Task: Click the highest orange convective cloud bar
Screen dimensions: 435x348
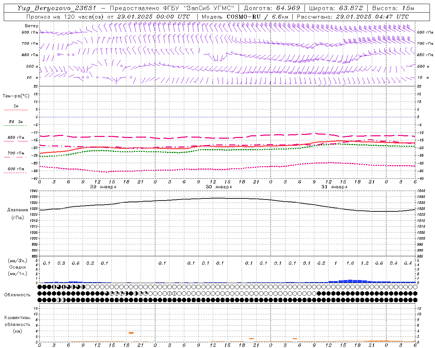Action: [x=131, y=333]
